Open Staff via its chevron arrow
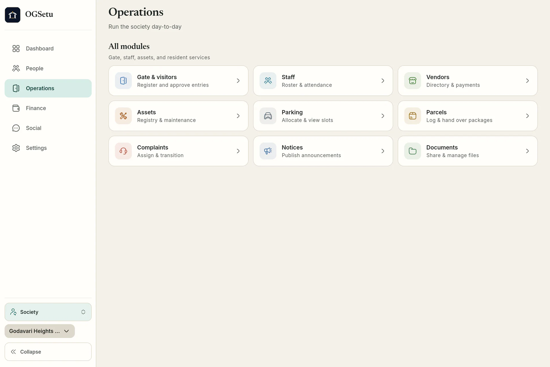550x367 pixels. click(x=383, y=81)
